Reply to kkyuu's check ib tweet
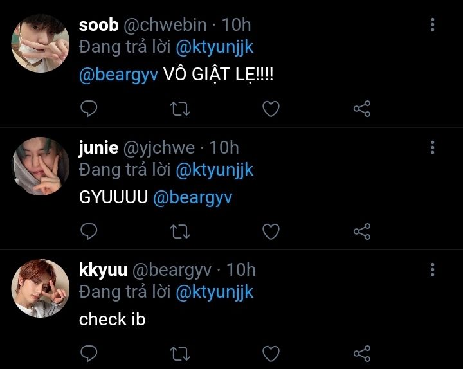463x369 pixels. point(89,354)
